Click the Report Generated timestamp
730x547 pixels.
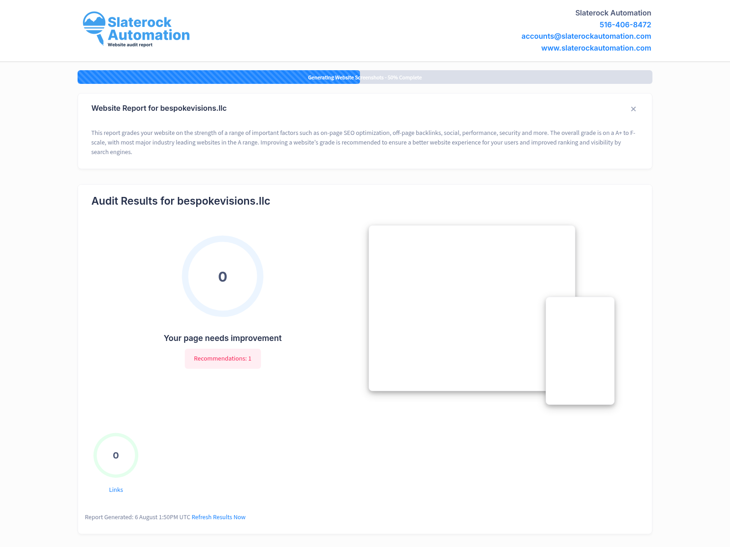(x=137, y=517)
